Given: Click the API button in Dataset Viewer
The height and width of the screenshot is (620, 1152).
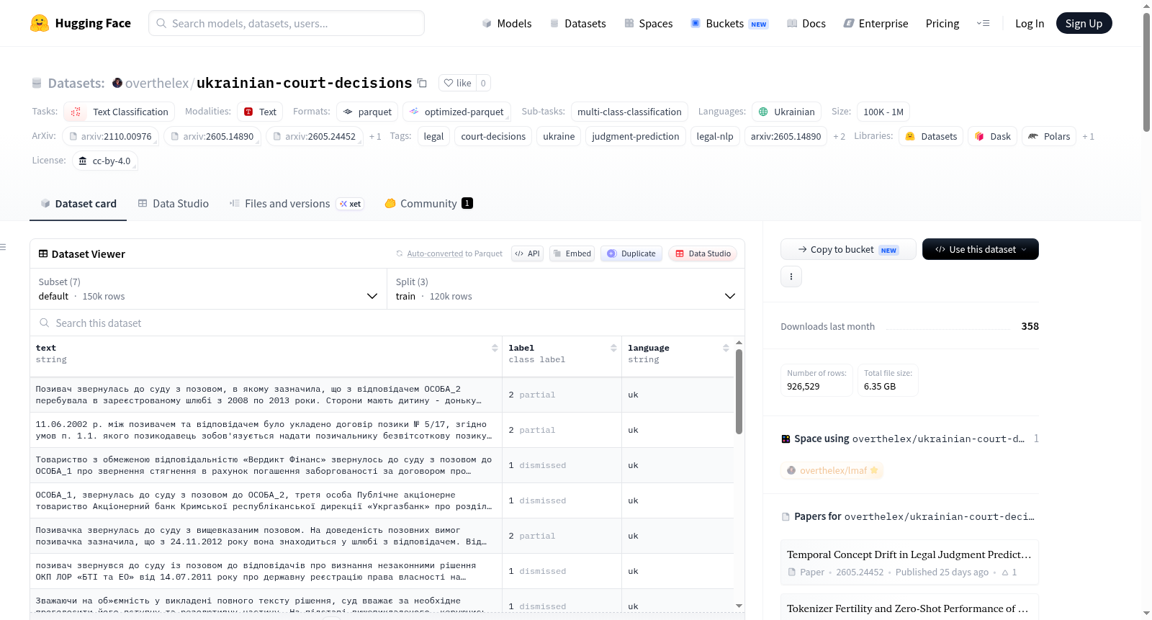Looking at the screenshot, I should pos(527,253).
